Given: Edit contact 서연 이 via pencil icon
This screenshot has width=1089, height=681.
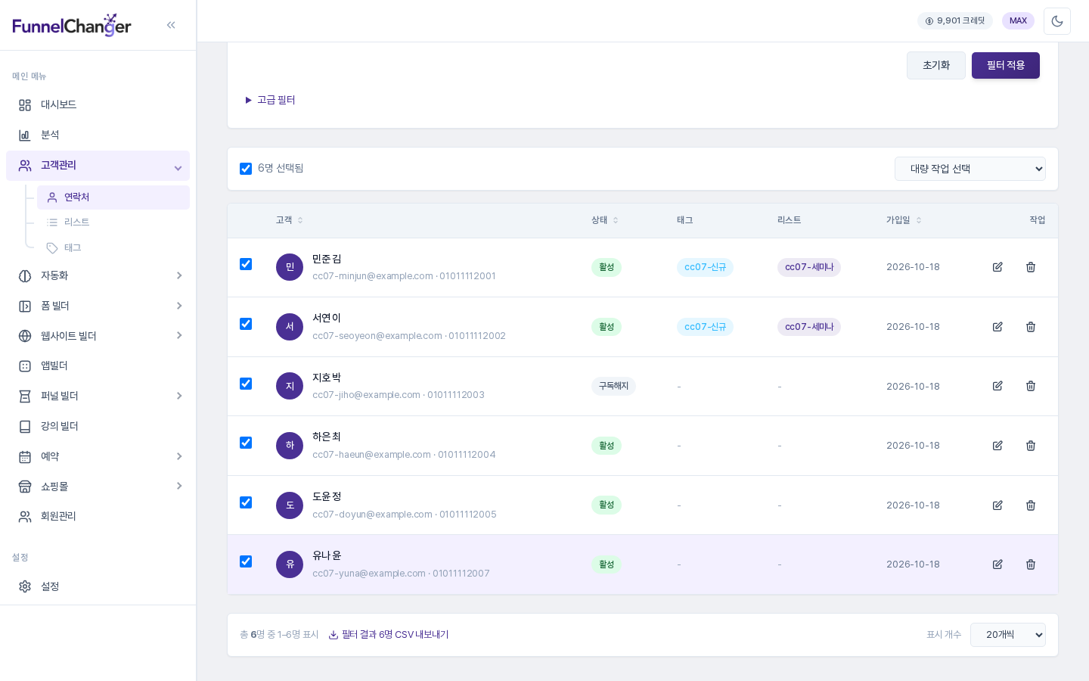Looking at the screenshot, I should [997, 327].
